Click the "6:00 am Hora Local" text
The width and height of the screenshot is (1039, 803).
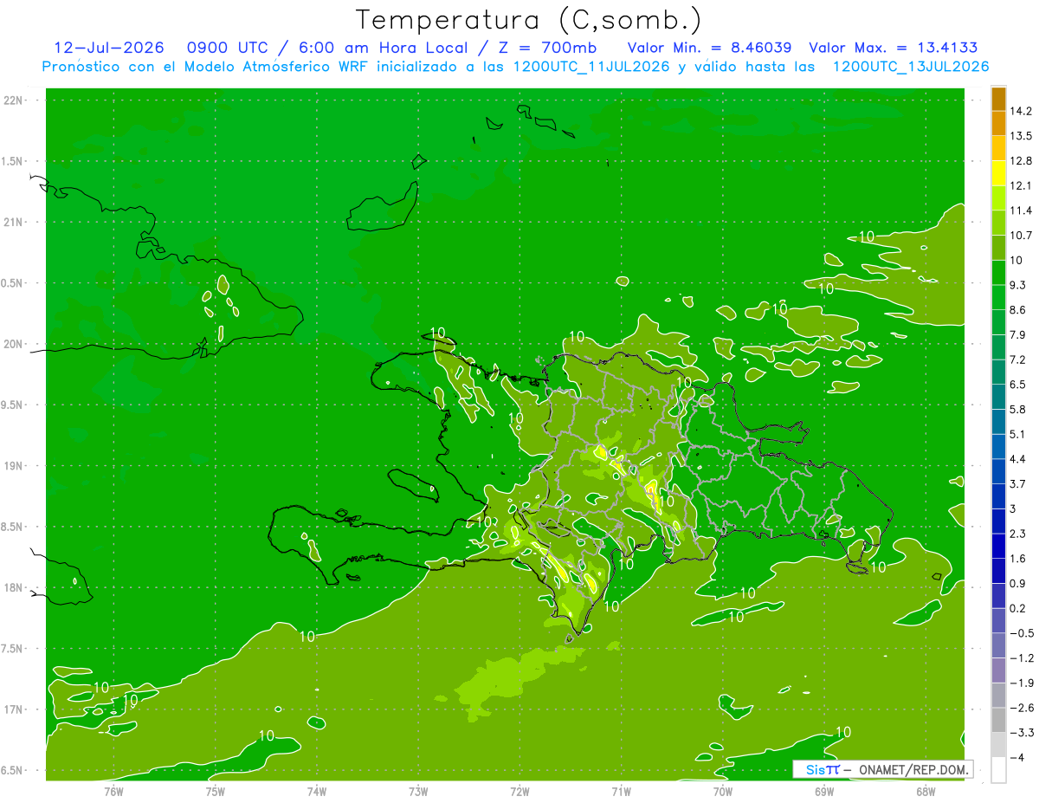coord(378,48)
